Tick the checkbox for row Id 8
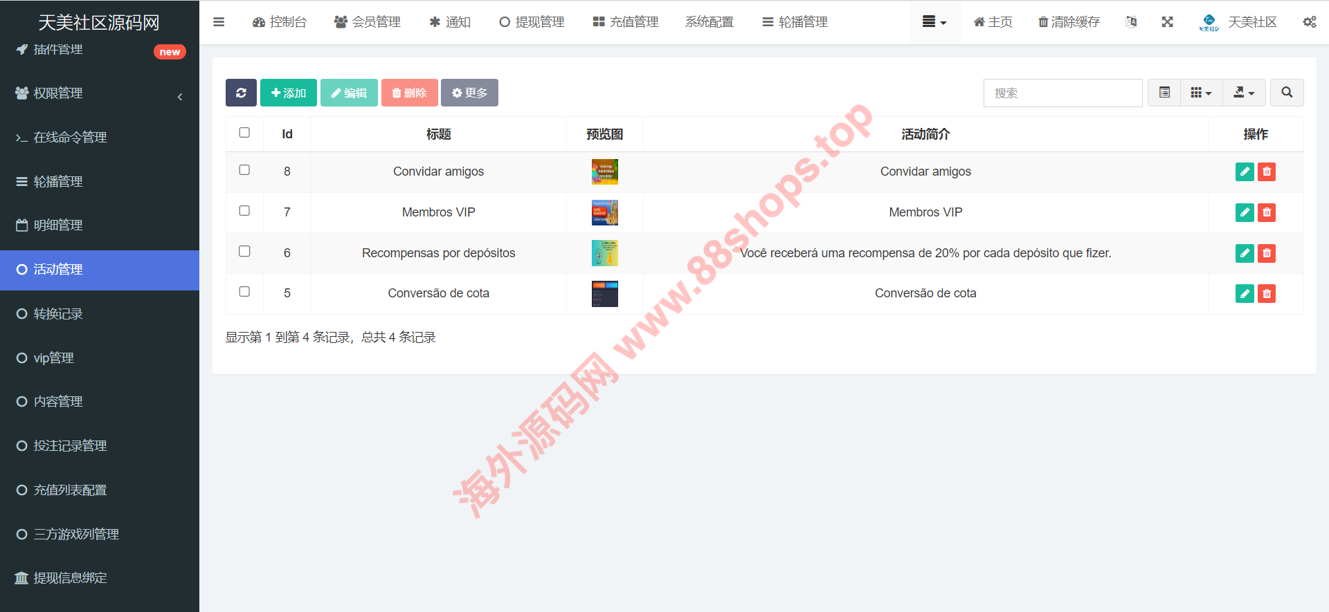 [x=244, y=170]
